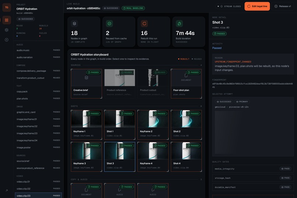This screenshot has height=198, width=297.
Task: Select source.product_reference node
Action: click(38, 168)
